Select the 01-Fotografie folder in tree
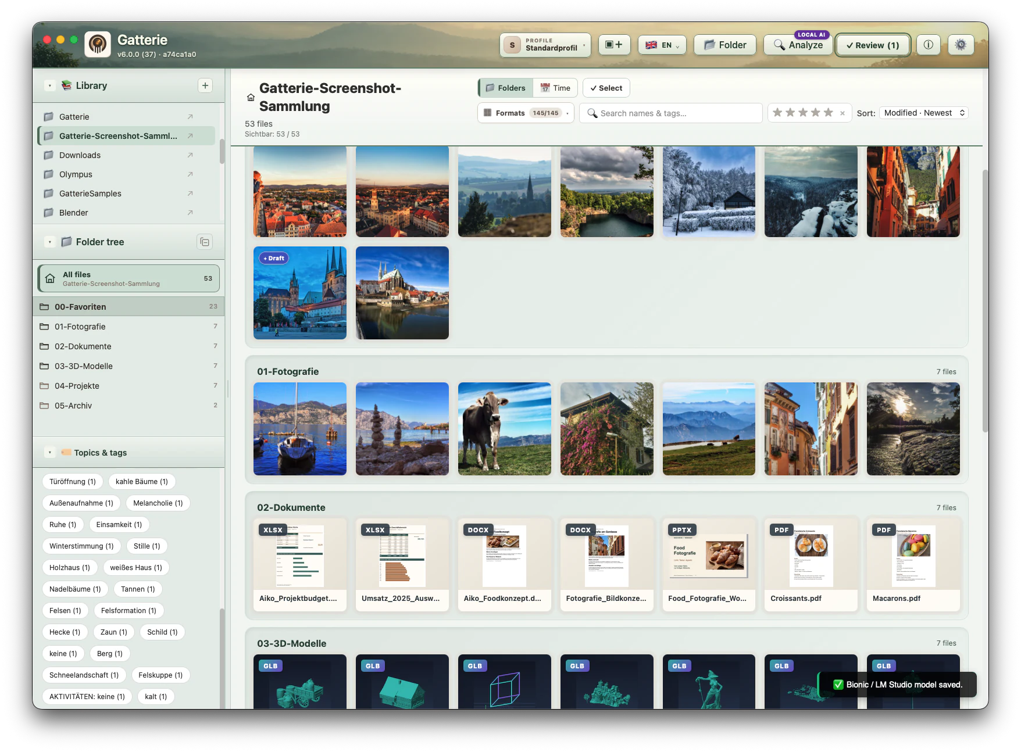Viewport: 1021px width, 752px height. (x=128, y=327)
